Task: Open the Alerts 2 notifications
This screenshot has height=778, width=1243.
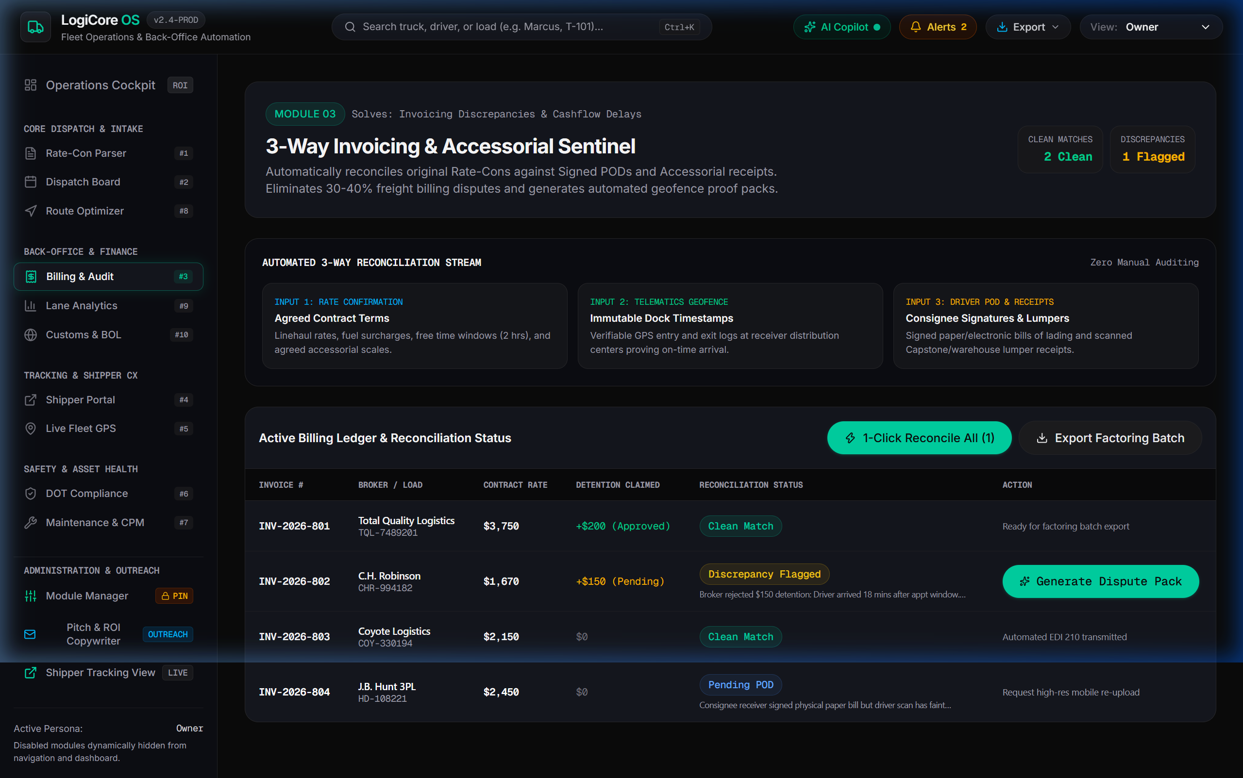Action: (x=938, y=27)
